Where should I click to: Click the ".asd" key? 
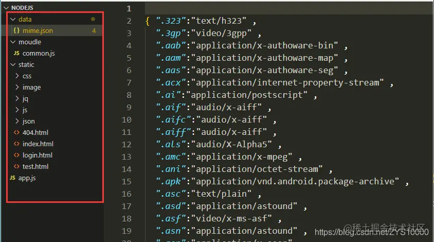click(171, 206)
